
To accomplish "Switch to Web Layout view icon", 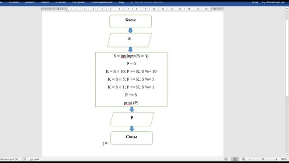I will pyautogui.click(x=243, y=159).
